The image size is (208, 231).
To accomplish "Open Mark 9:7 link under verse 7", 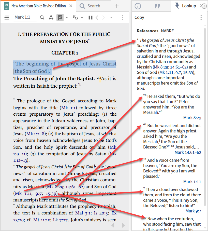I will (193, 211).
